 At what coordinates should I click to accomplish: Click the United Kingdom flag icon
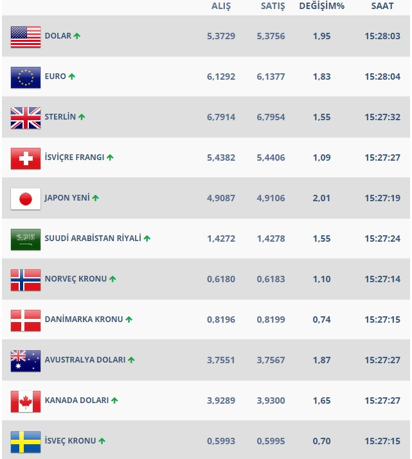tap(26, 118)
